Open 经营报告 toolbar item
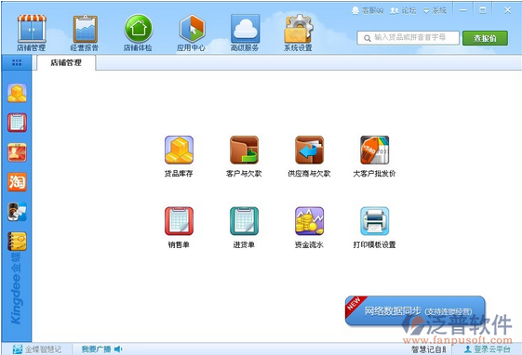Image resolution: width=522 pixels, height=355 pixels. pyautogui.click(x=85, y=33)
